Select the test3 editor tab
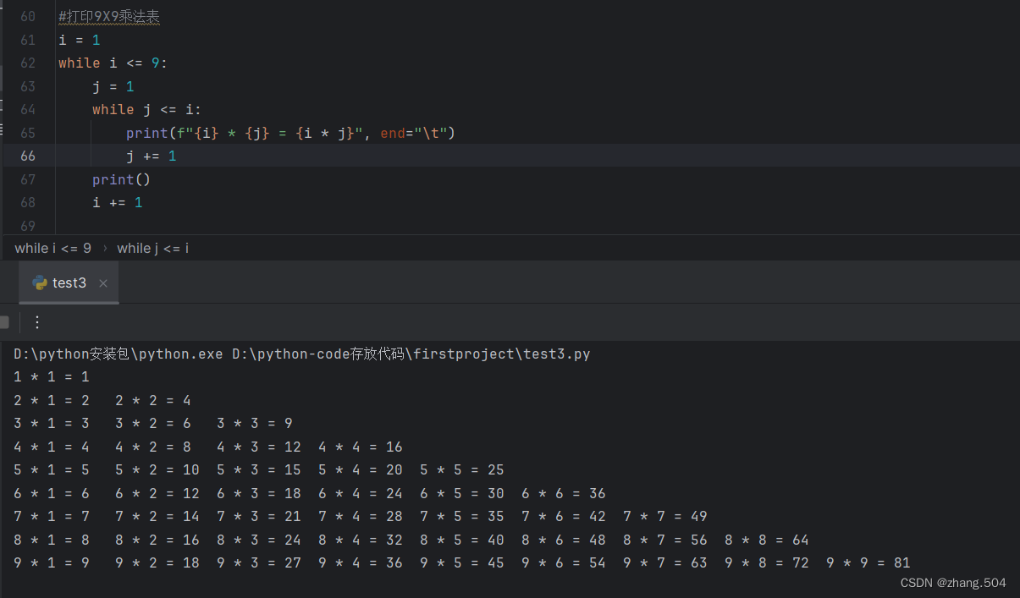 [x=68, y=283]
